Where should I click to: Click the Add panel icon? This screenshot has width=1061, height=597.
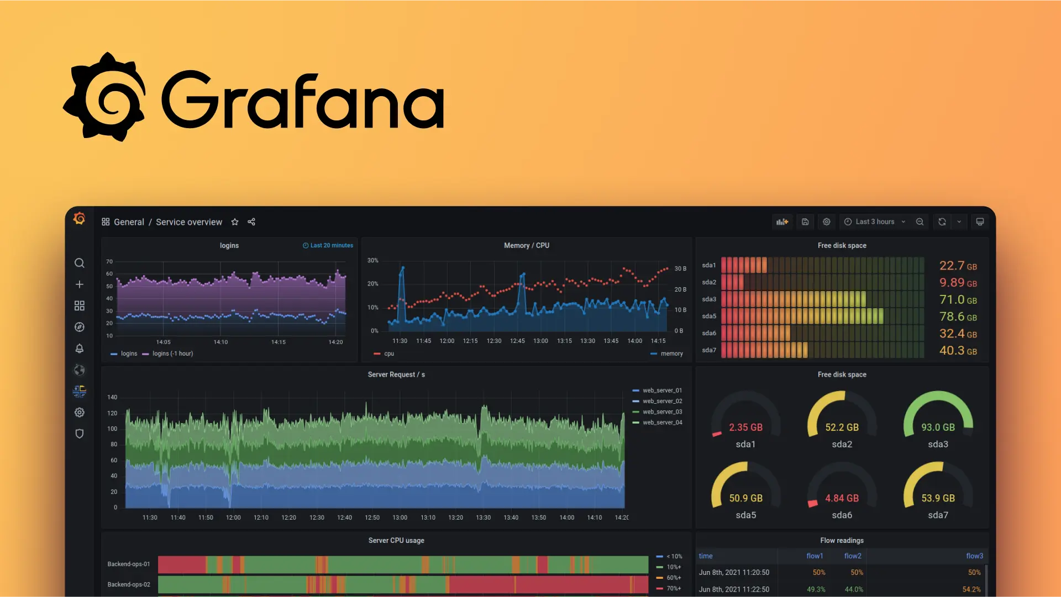(x=784, y=222)
